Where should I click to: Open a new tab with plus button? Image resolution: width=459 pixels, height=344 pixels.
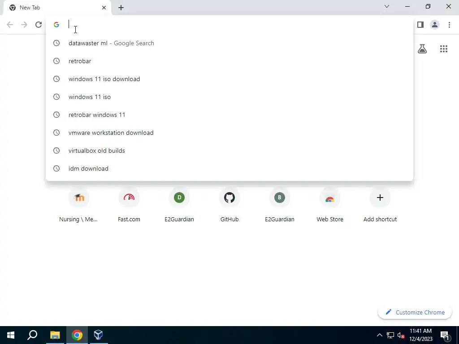(x=121, y=8)
